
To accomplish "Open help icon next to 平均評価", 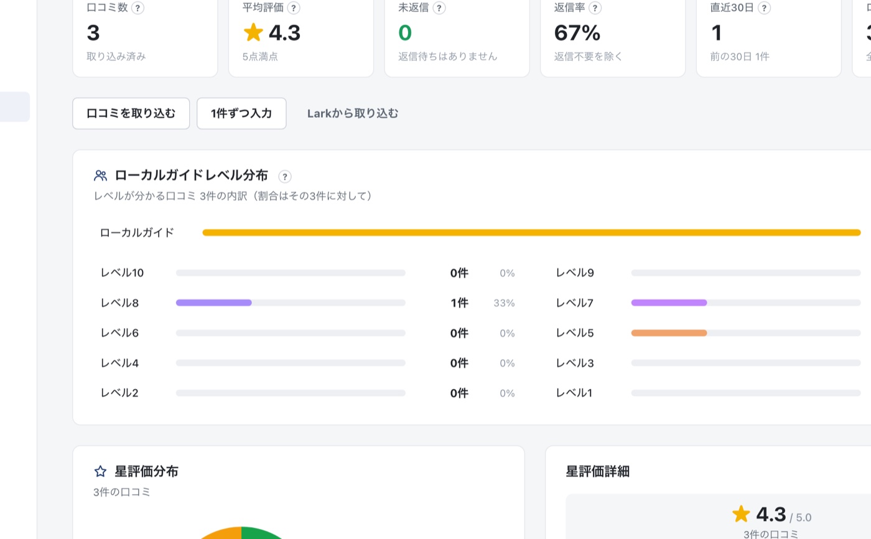I will click(294, 8).
